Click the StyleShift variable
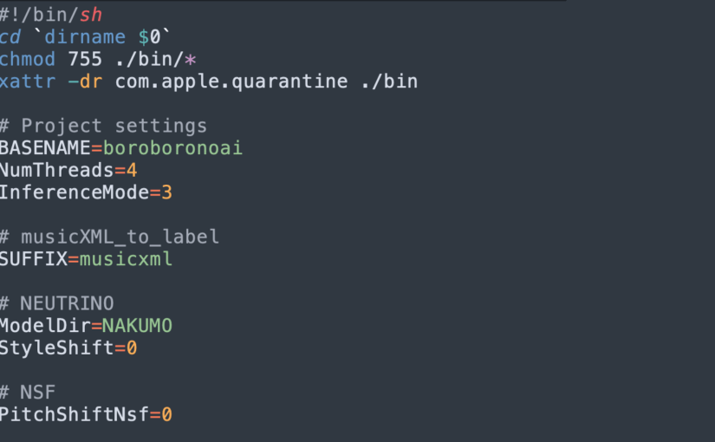Image resolution: width=715 pixels, height=442 pixels. click(56, 348)
